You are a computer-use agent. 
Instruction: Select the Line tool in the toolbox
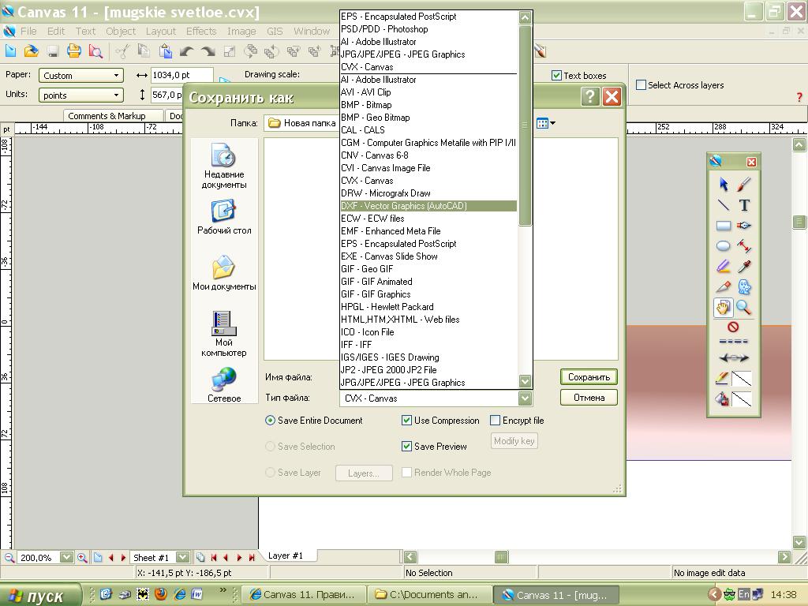click(723, 204)
